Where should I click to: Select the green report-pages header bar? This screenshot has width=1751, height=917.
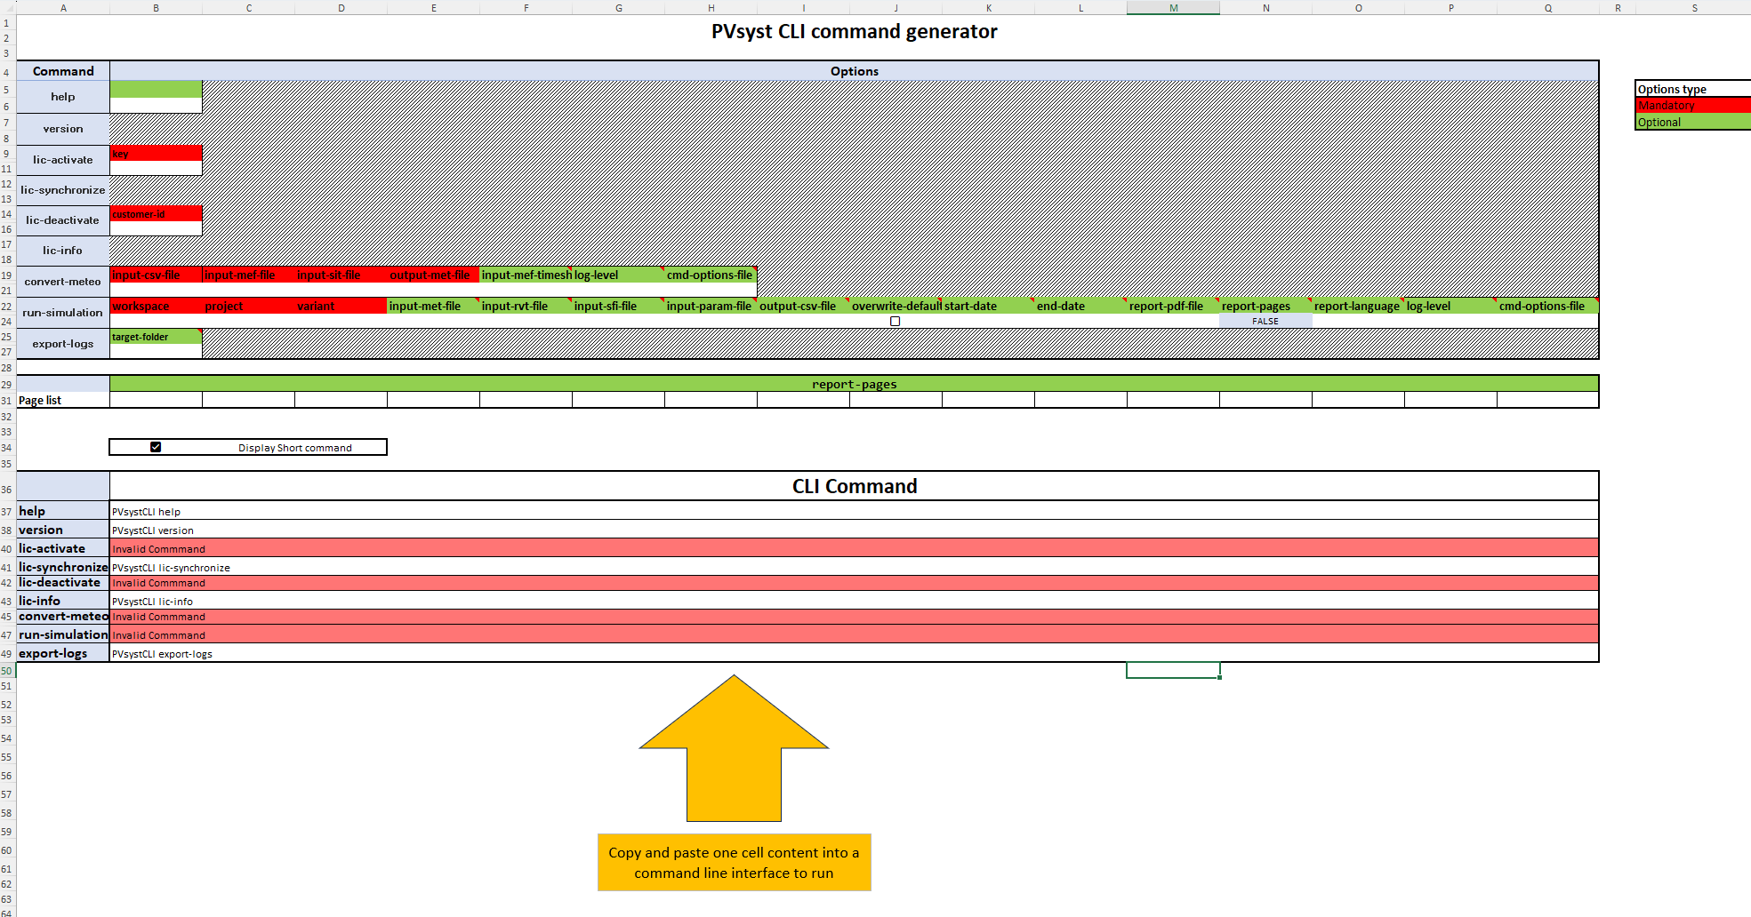(x=854, y=384)
